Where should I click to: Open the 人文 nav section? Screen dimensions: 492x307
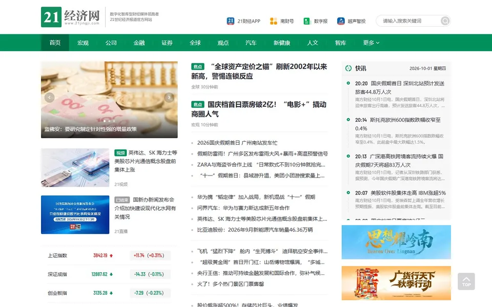[x=313, y=42]
